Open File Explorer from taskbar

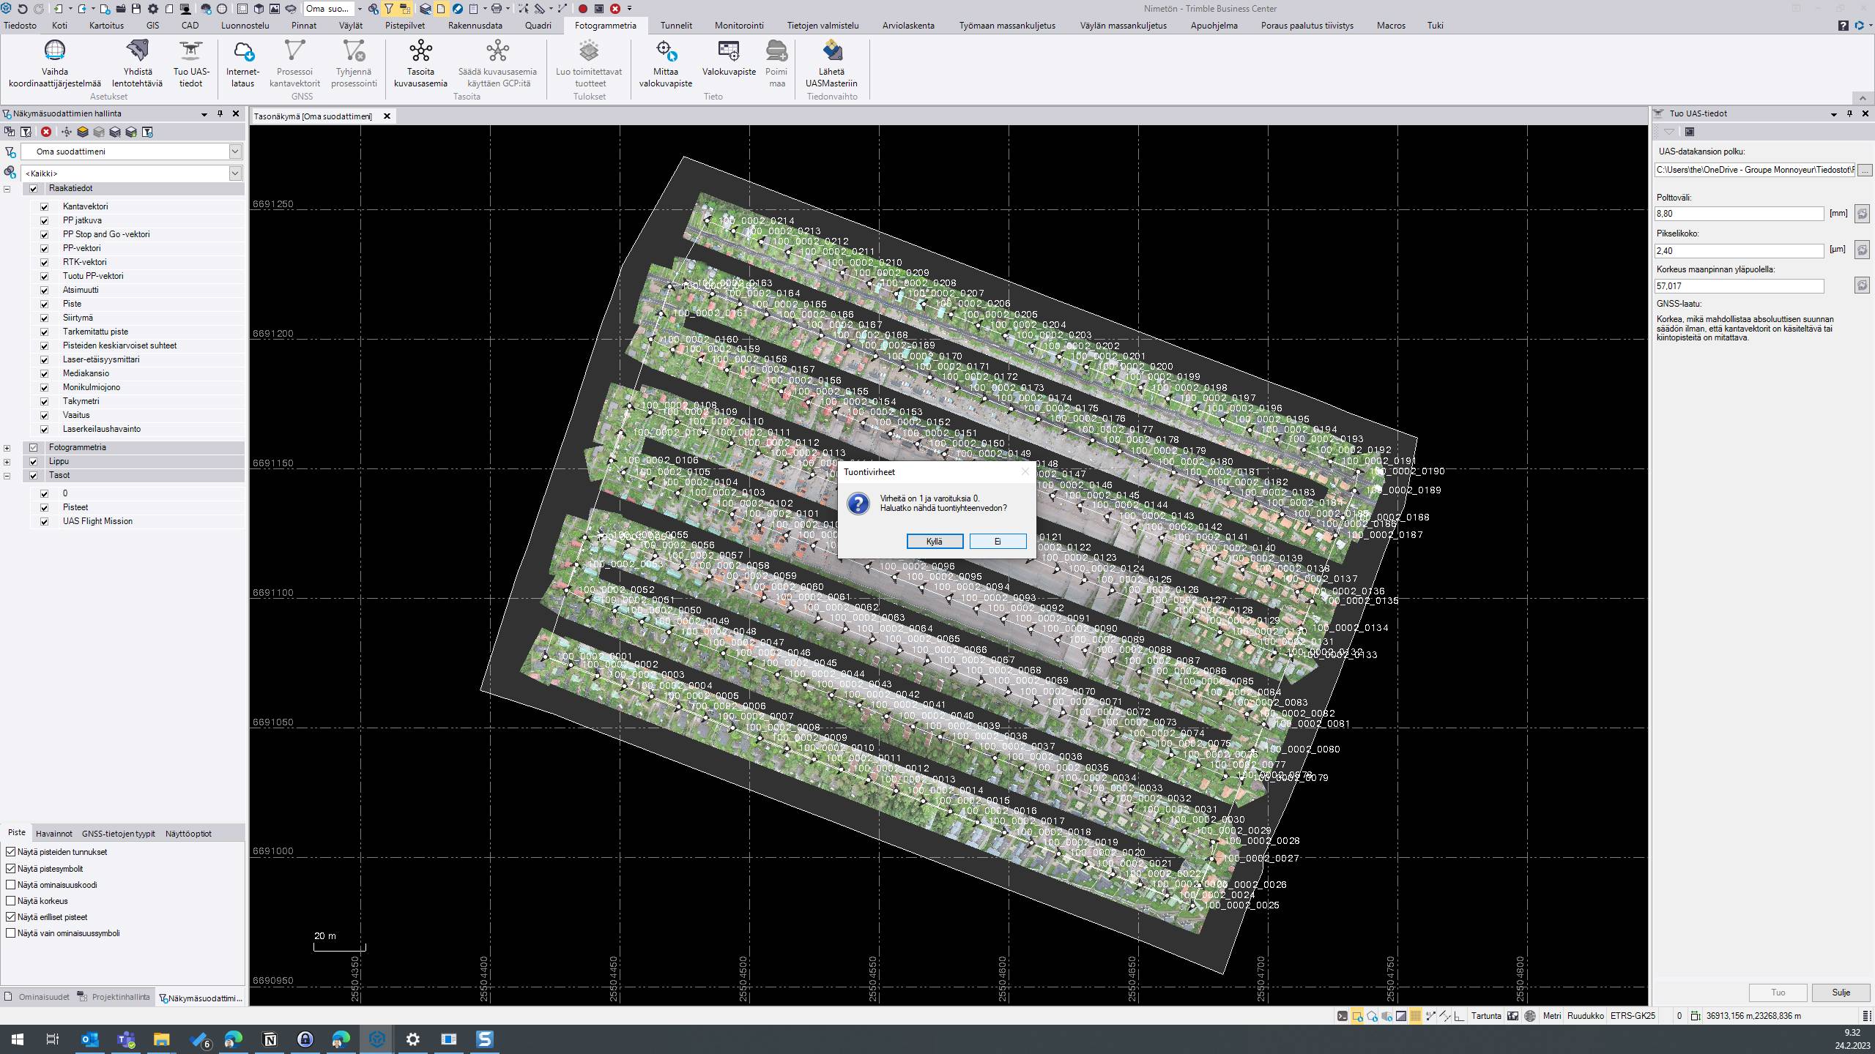point(162,1039)
